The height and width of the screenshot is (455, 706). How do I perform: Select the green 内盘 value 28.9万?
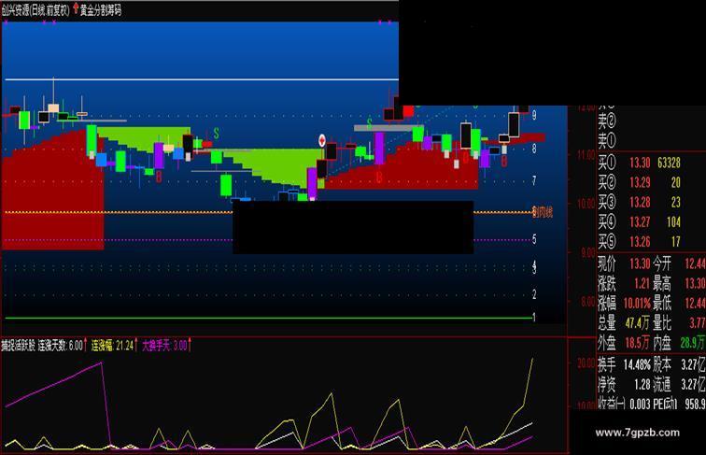point(693,343)
